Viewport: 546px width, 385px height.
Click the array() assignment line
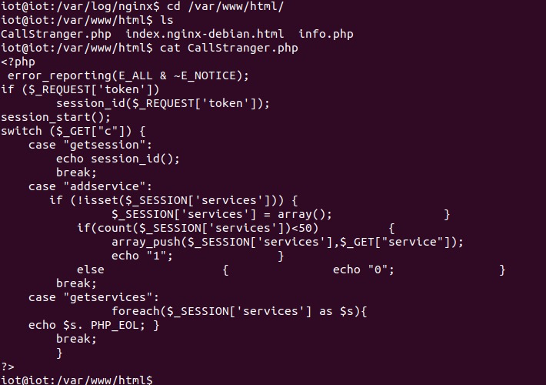221,215
